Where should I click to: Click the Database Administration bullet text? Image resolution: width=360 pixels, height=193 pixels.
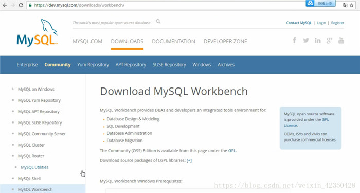129,133
